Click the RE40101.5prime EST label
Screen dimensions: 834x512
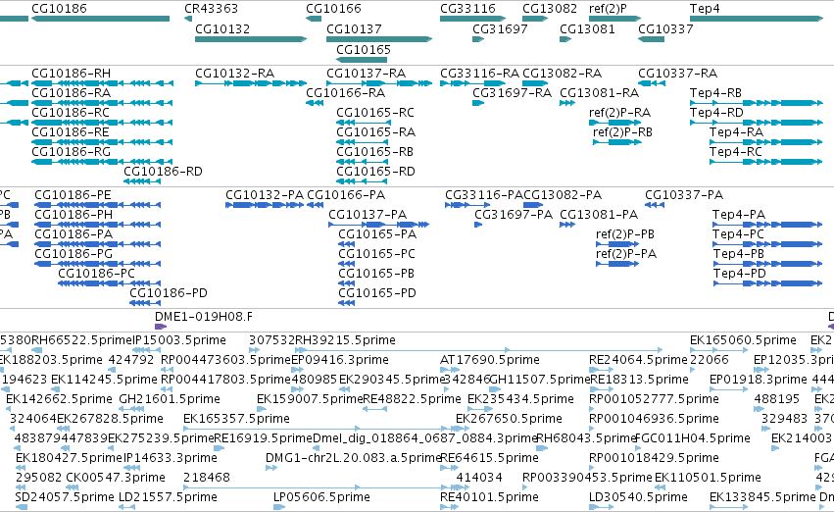pos(489,497)
